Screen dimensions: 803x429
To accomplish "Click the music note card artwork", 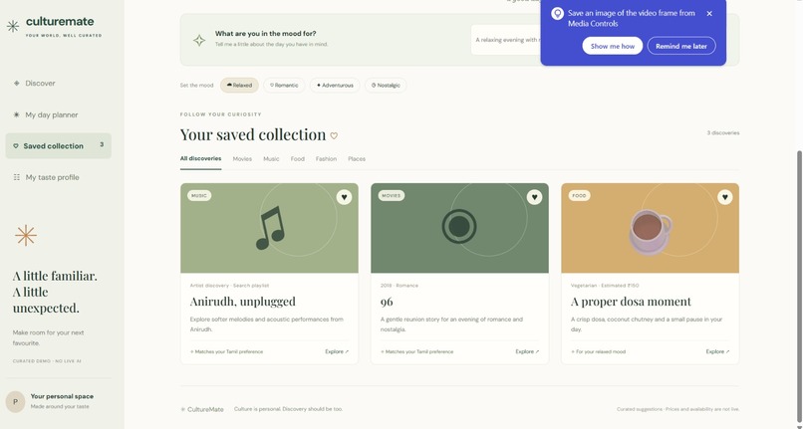I will (x=270, y=228).
